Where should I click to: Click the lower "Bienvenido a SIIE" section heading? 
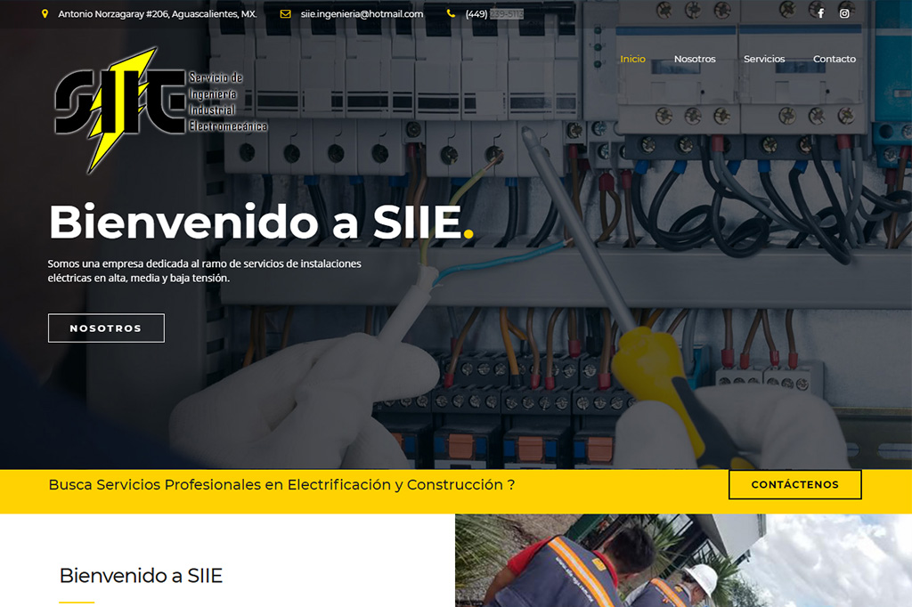[x=141, y=575]
